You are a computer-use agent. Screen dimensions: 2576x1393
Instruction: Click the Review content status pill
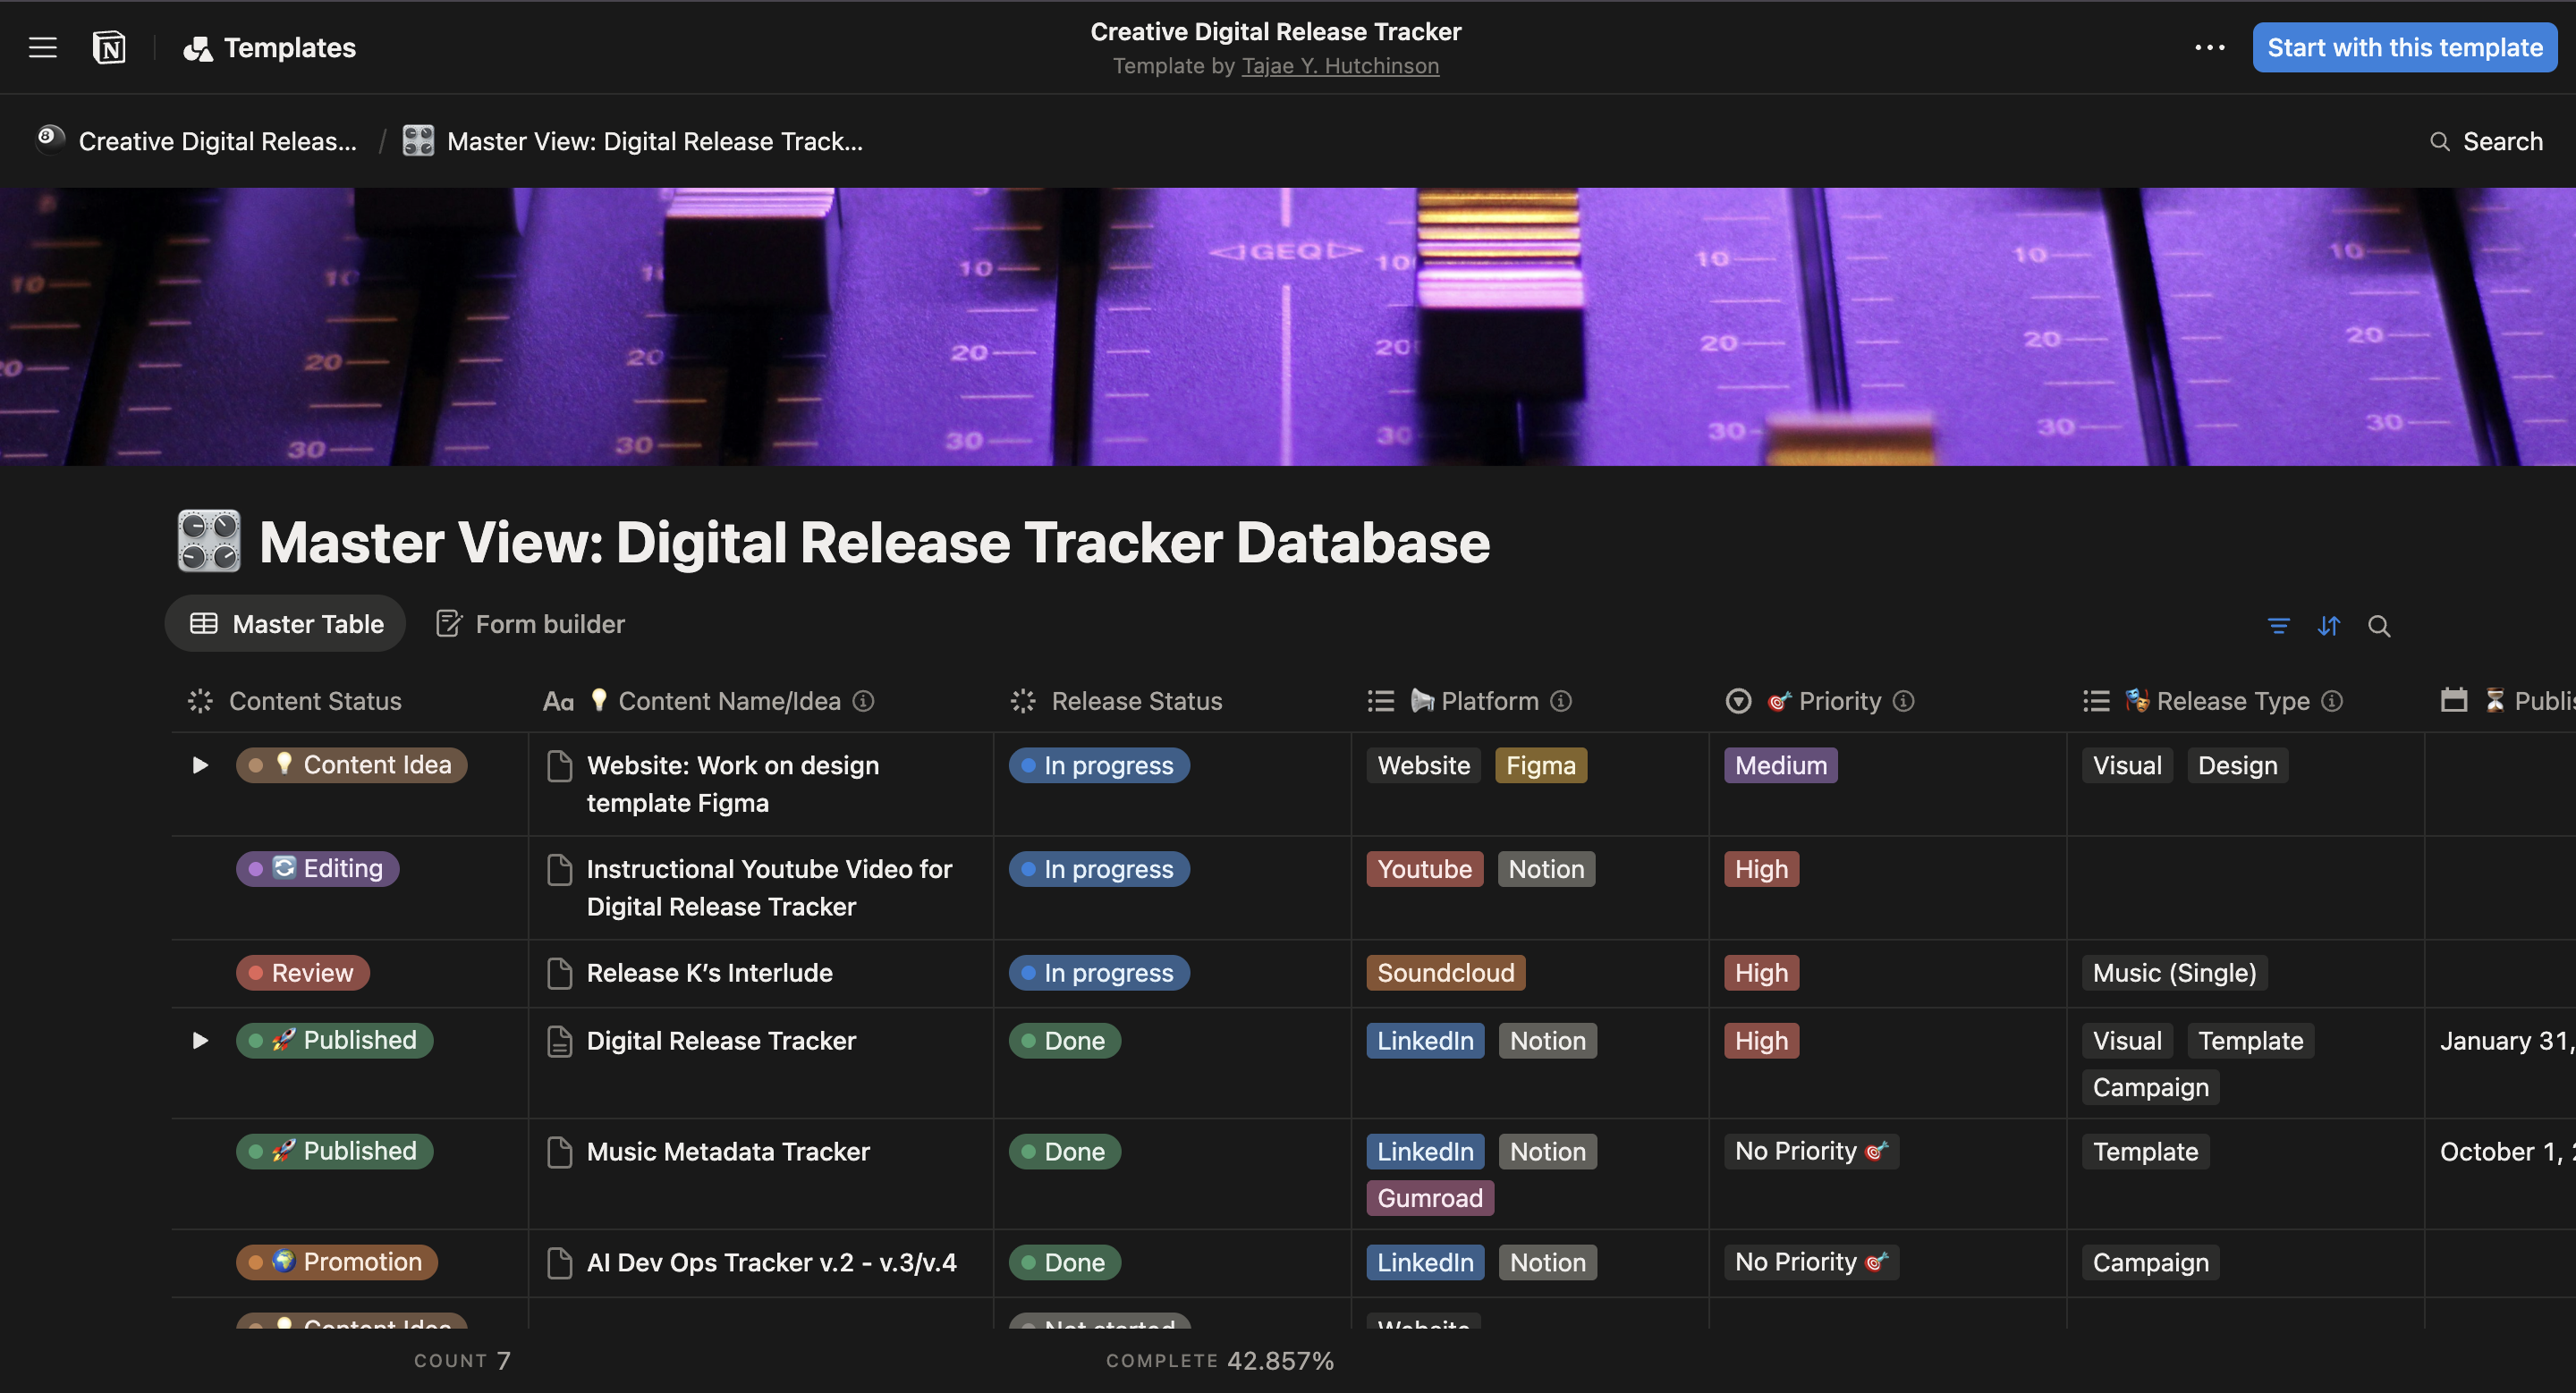pyautogui.click(x=303, y=974)
